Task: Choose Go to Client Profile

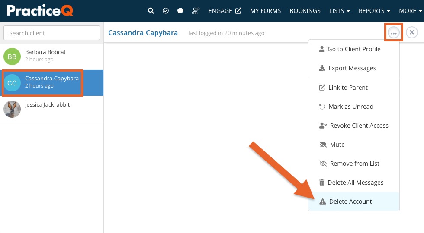Action: (x=354, y=49)
